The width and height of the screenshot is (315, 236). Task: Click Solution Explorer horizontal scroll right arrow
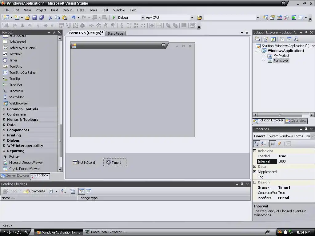coord(312,115)
